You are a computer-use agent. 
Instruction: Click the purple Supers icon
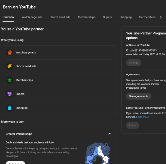pyautogui.click(x=9, y=94)
